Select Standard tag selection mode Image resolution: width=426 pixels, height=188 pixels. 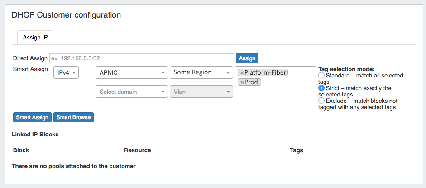321,75
